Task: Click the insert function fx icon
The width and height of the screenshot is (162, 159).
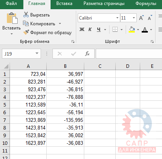Action: pos(87,54)
